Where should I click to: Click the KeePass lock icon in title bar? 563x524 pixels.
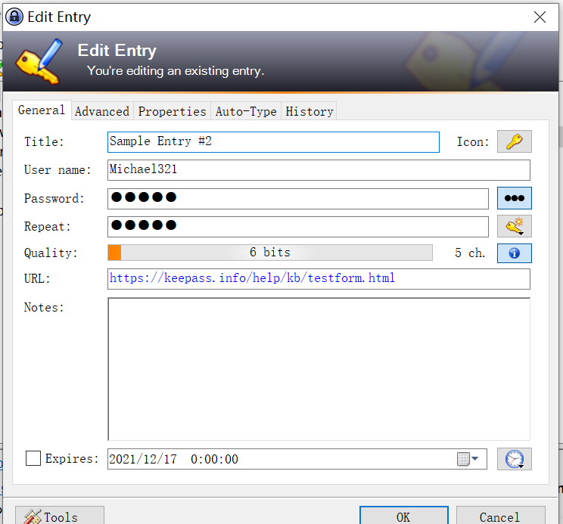[14, 17]
